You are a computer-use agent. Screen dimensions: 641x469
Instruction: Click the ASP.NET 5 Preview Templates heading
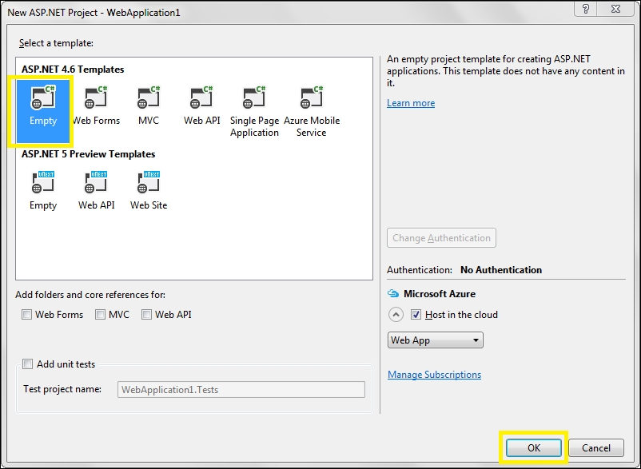88,154
